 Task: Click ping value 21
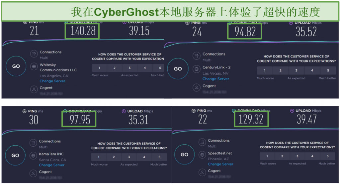click(x=34, y=31)
